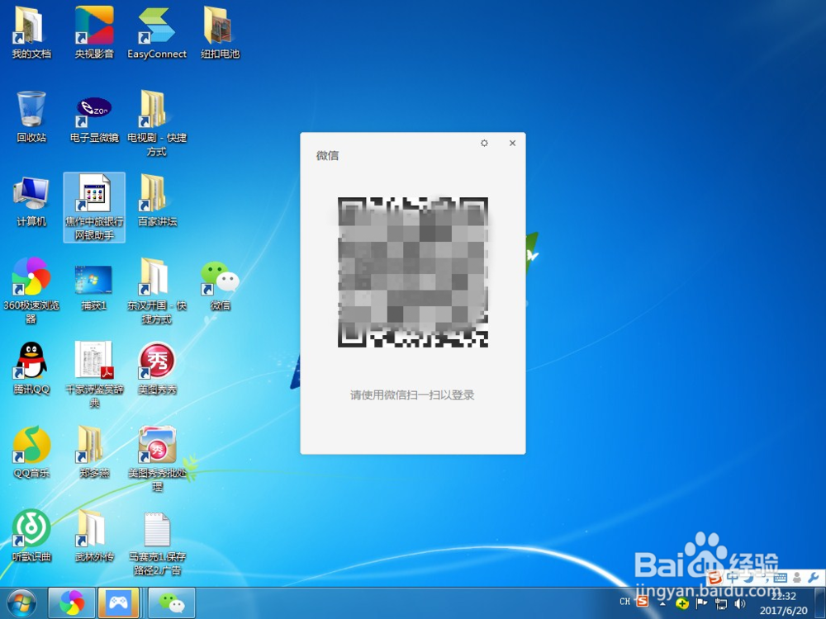Select the 武林外传 folder shortcut
826x619 pixels.
tap(94, 536)
